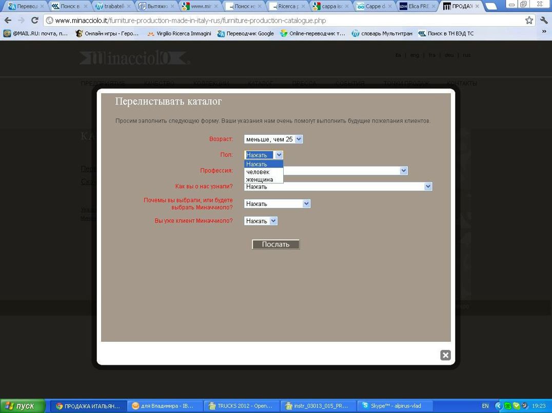Open "Переводчик Google" bookmark
Viewport: 552px width, 413px height.
[245, 33]
